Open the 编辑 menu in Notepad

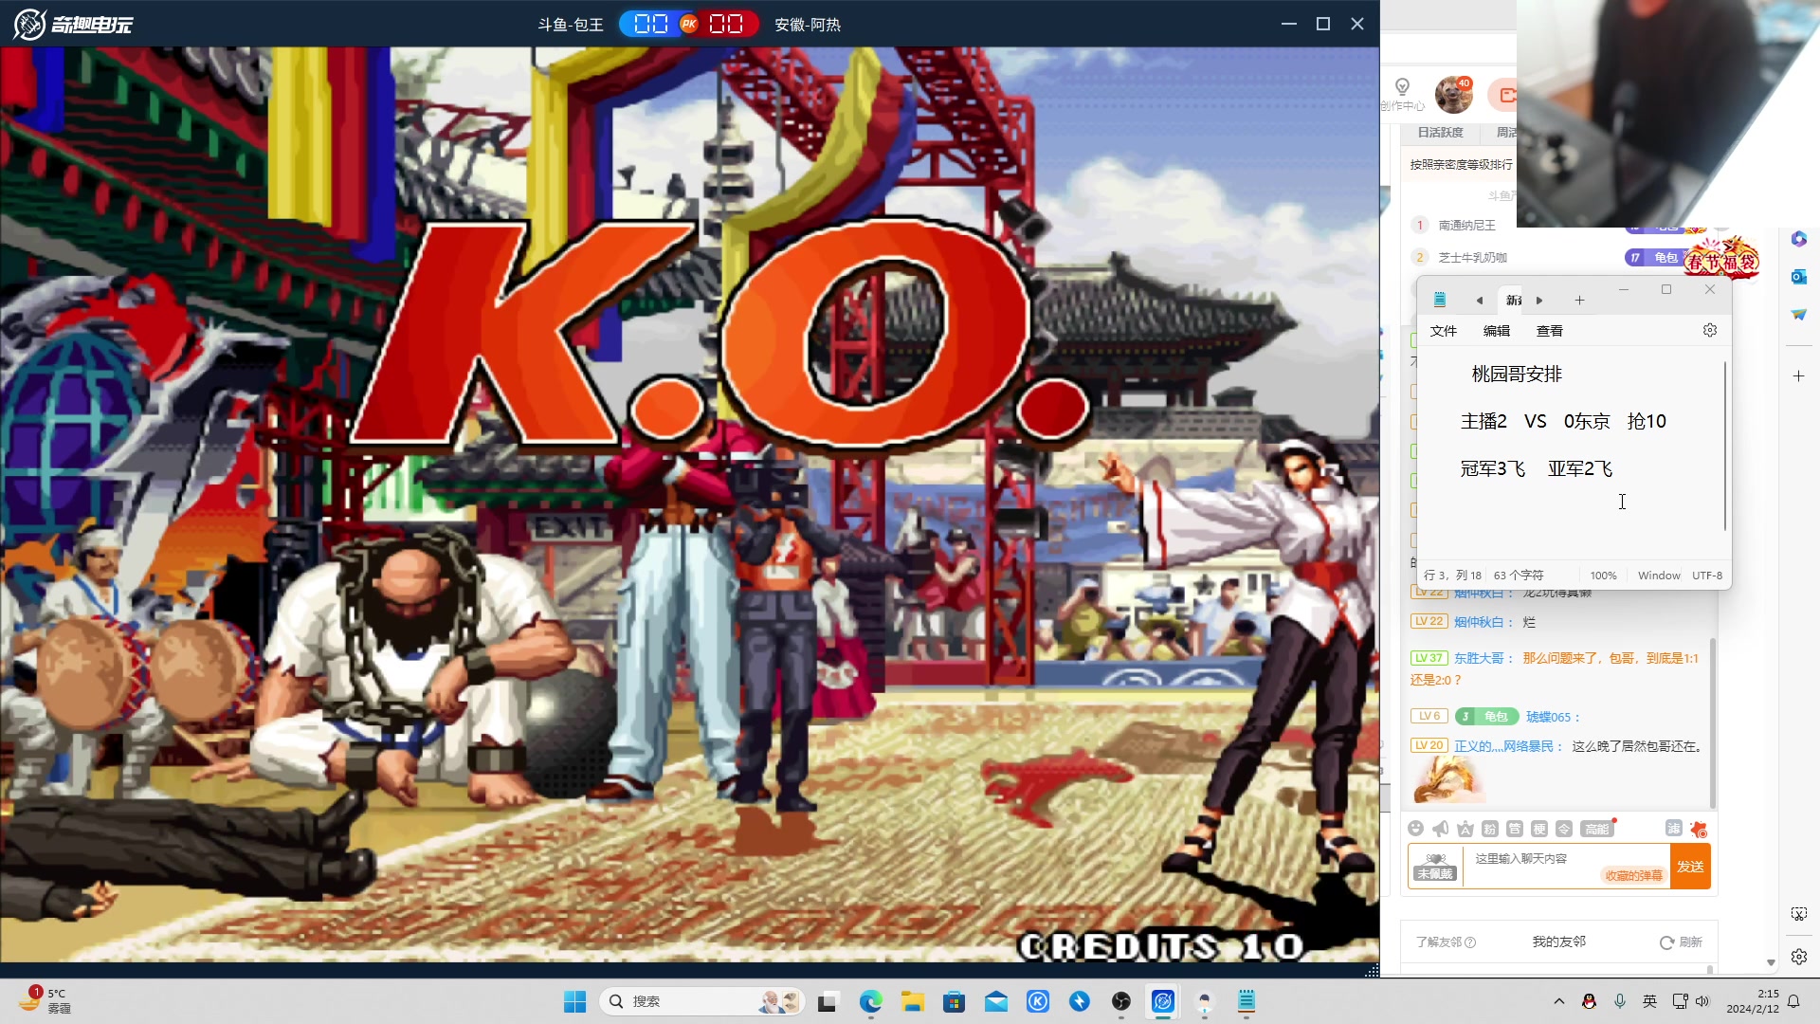1496,331
